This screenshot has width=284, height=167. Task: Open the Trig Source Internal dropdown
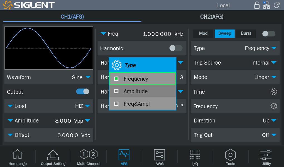point(263,63)
